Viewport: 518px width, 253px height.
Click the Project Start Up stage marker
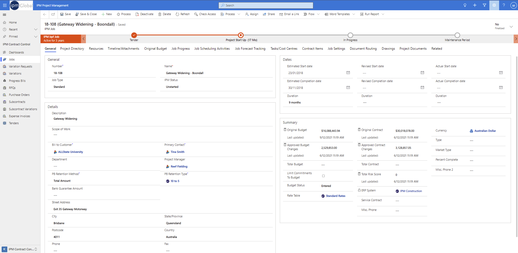click(x=241, y=35)
